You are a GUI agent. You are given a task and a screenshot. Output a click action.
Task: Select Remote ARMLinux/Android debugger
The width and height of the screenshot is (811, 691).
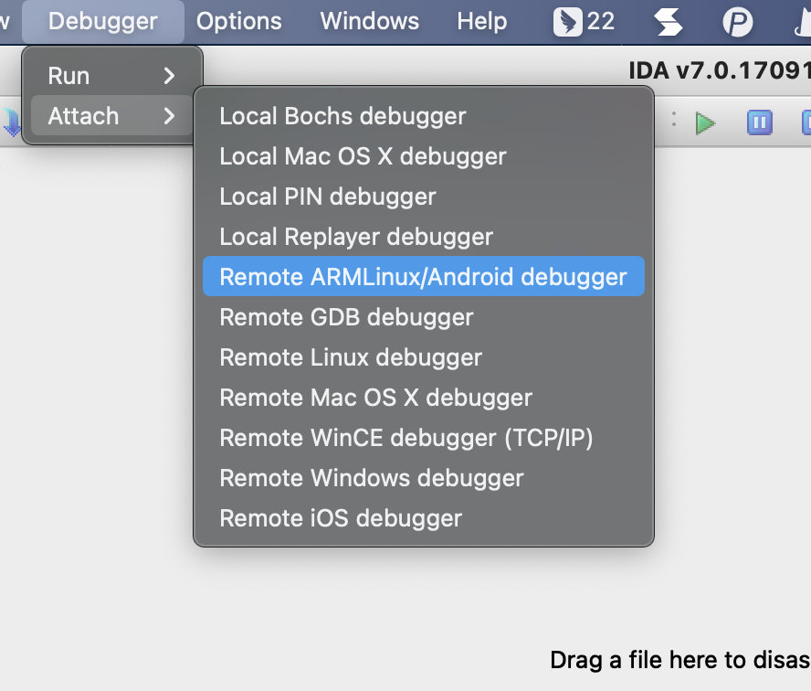pos(423,277)
